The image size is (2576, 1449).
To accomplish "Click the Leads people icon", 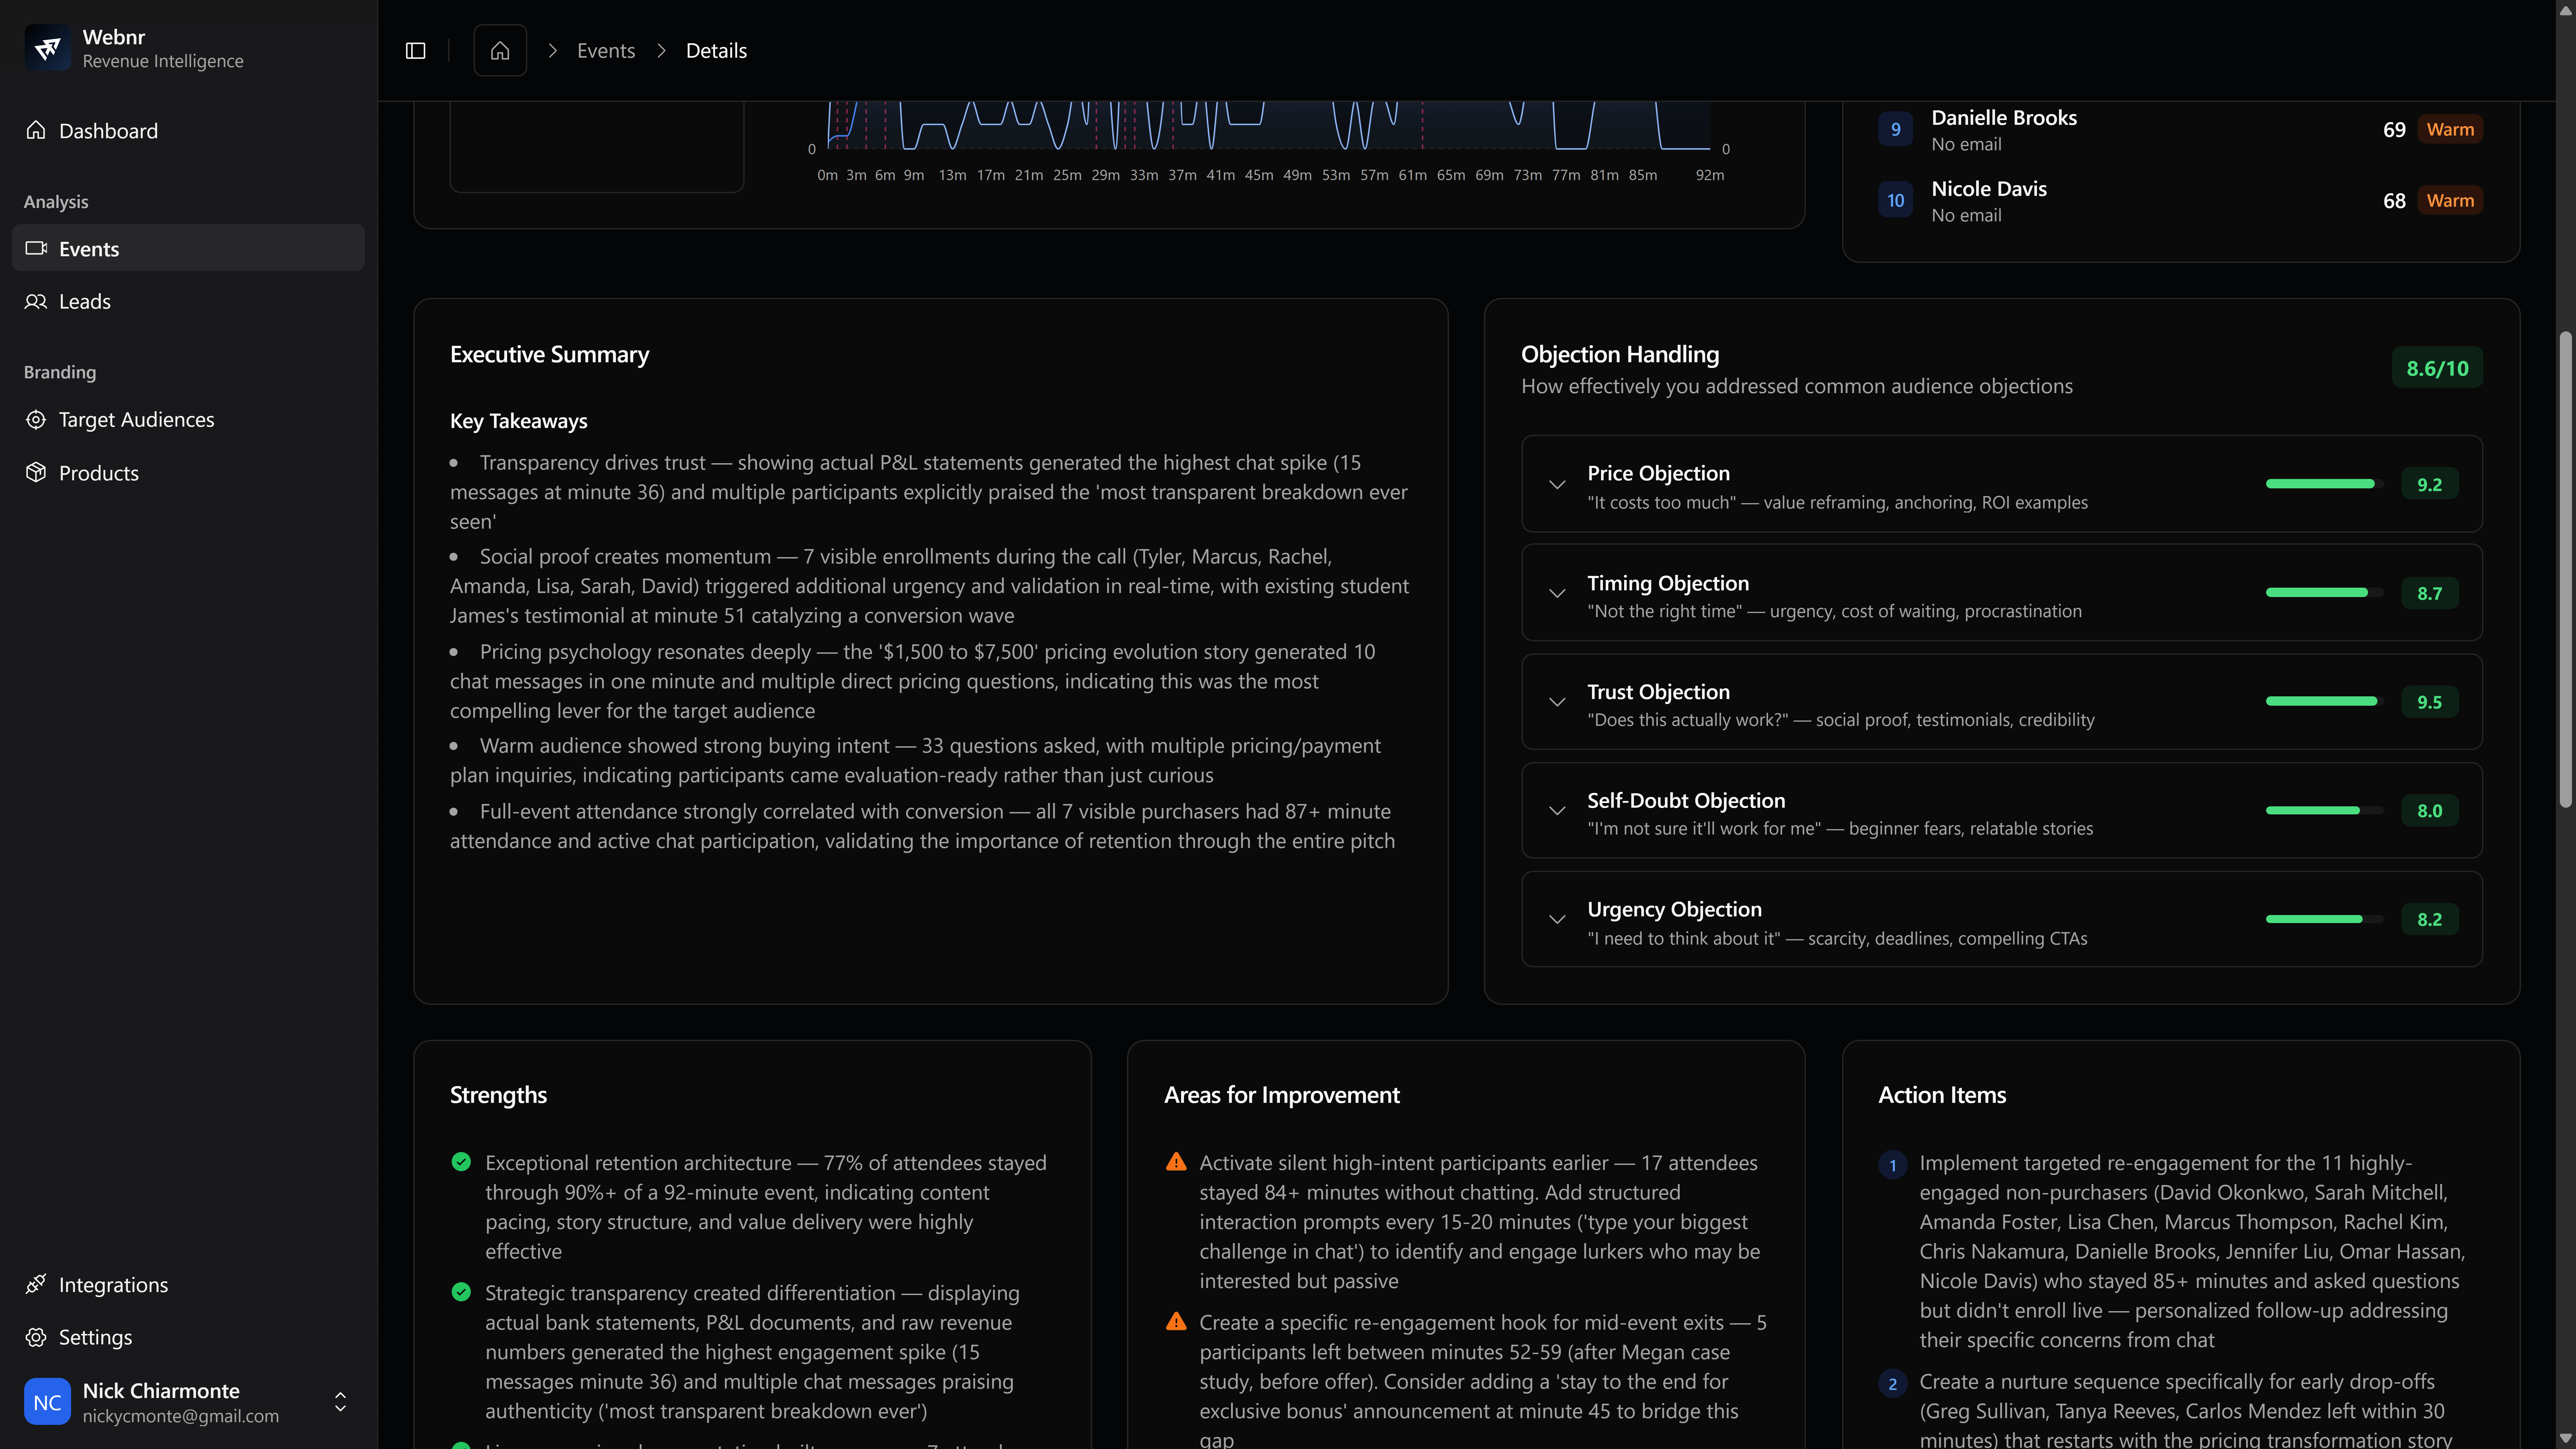I will pyautogui.click(x=36, y=301).
